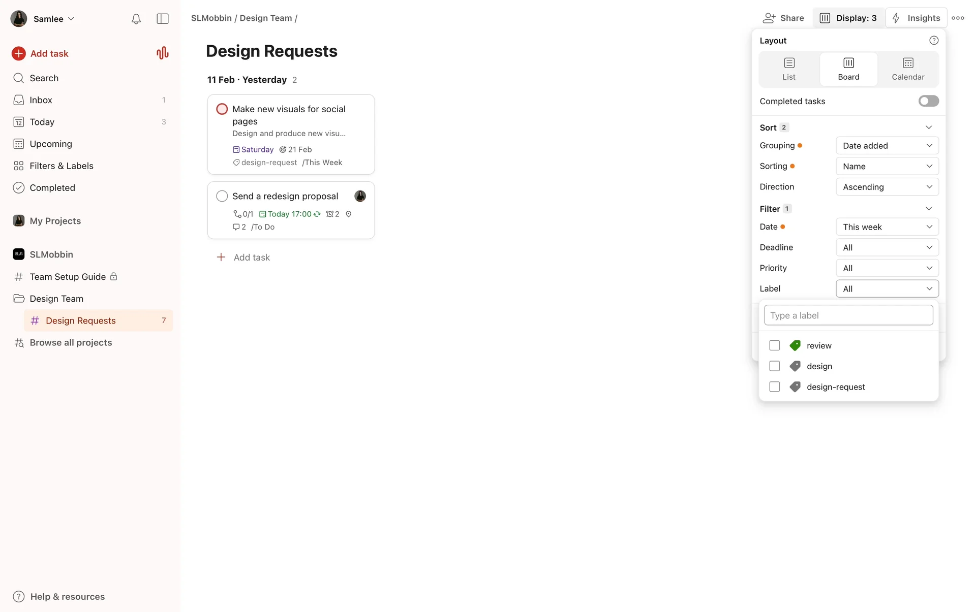Viewport: 976px width, 612px height.
Task: Click the Type a label input field
Action: click(x=848, y=315)
